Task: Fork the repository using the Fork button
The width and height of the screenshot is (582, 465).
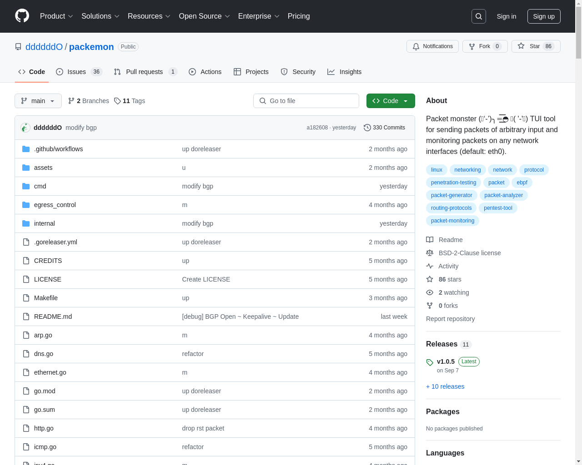Action: point(485,46)
